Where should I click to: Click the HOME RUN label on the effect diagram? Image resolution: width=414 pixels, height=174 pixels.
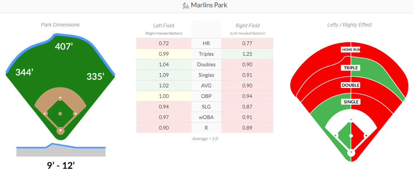click(351, 50)
